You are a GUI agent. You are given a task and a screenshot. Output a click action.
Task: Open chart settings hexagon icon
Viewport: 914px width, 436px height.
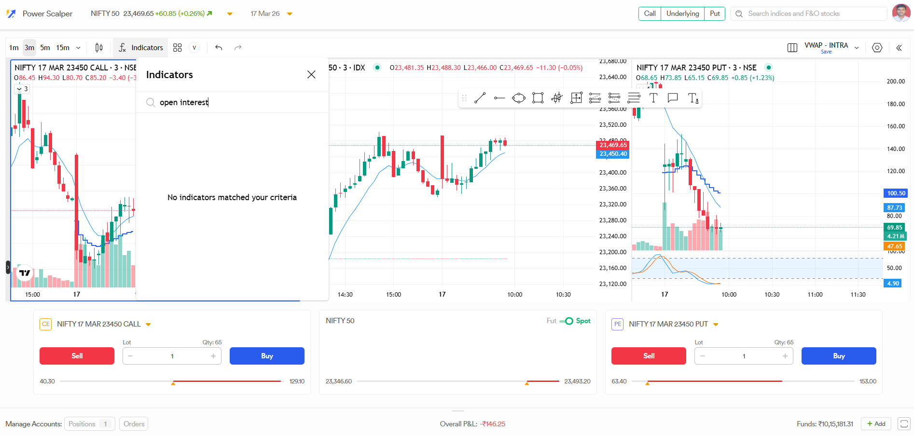[x=877, y=48]
